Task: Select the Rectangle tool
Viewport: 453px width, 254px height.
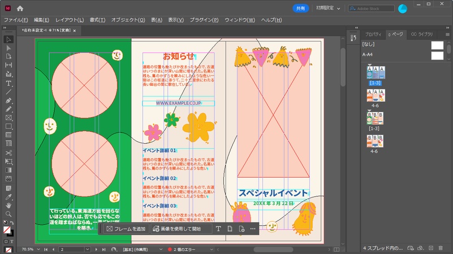Action: click(x=8, y=126)
